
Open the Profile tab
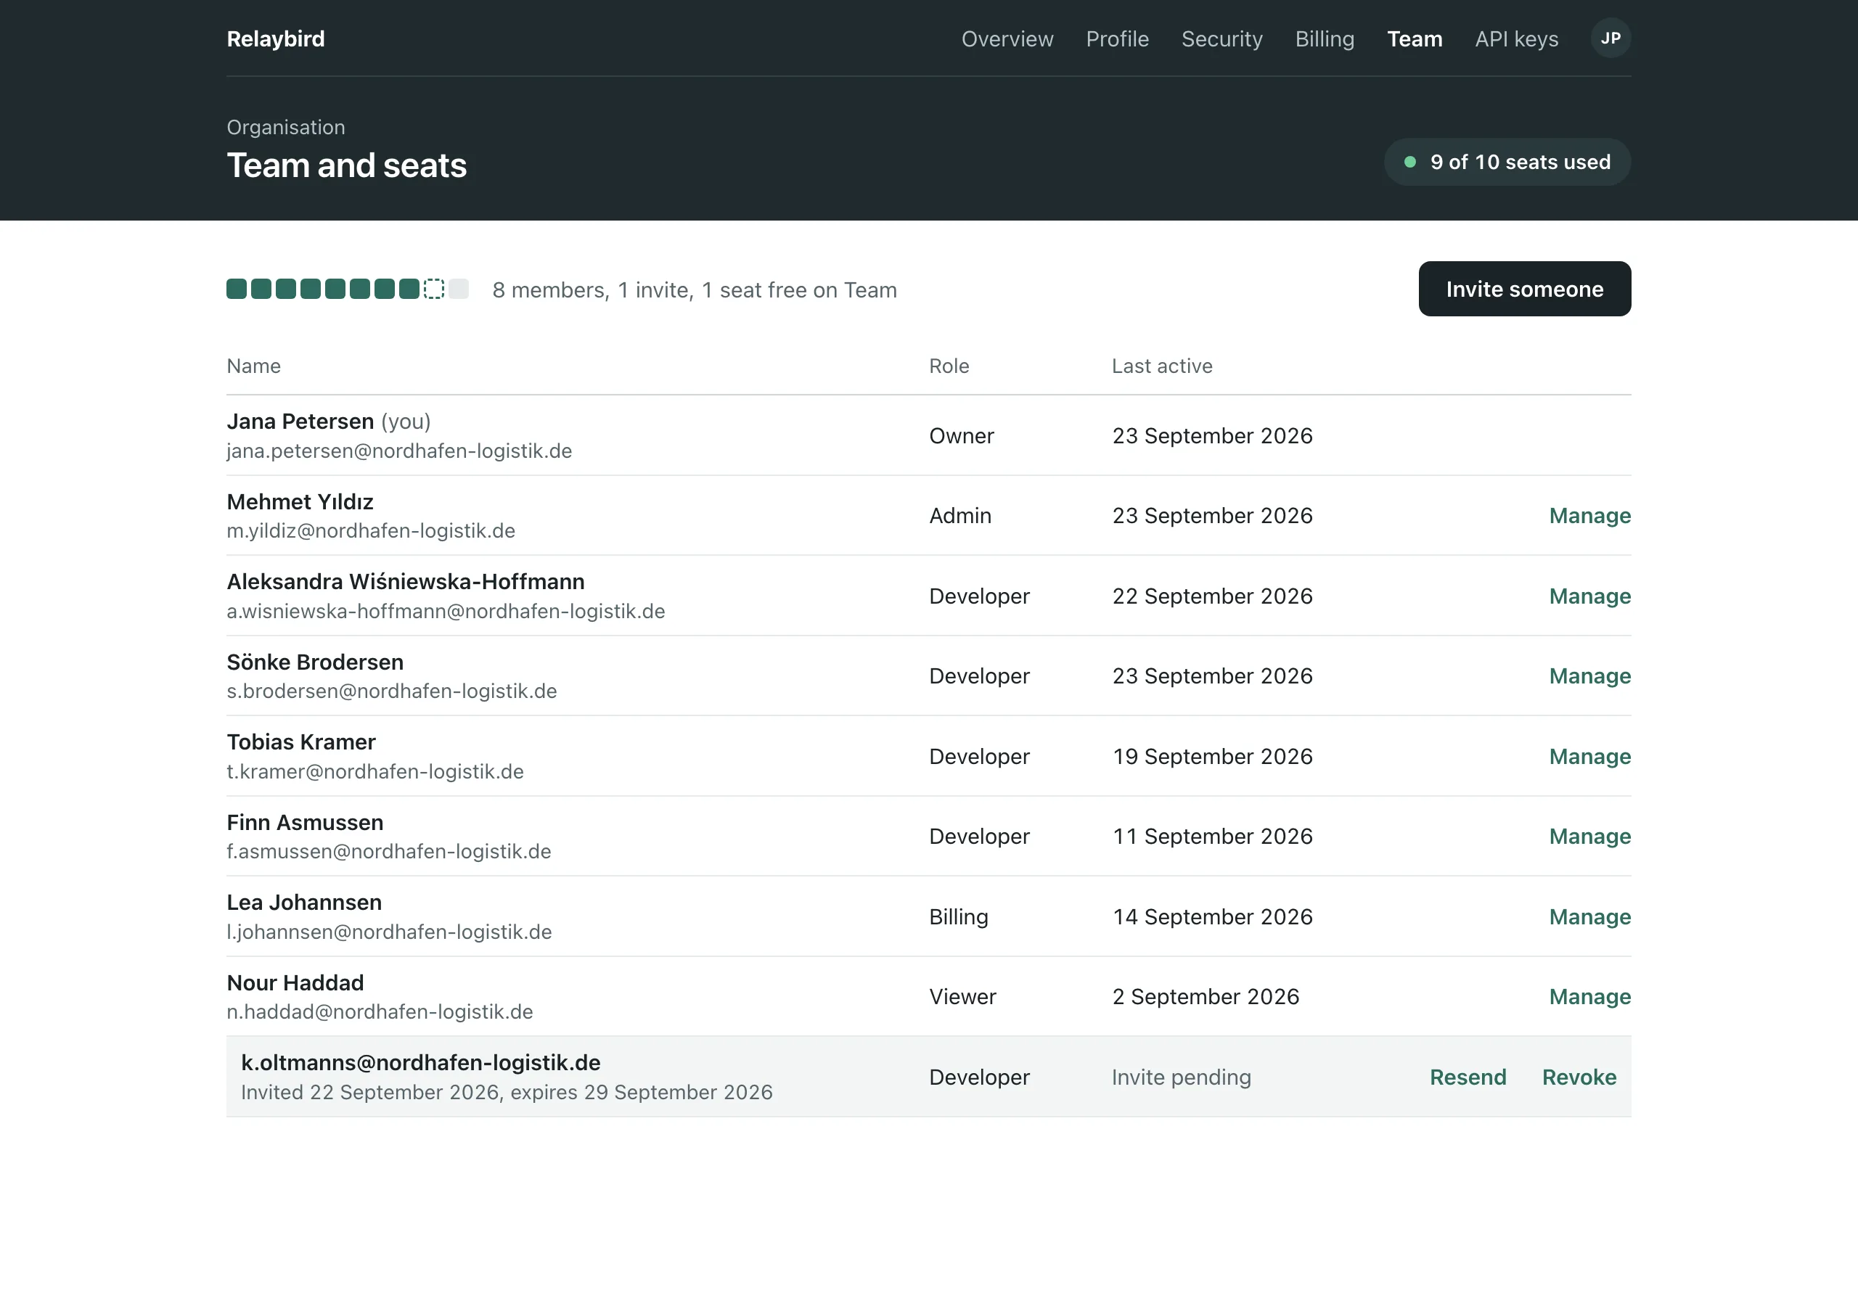click(x=1117, y=39)
